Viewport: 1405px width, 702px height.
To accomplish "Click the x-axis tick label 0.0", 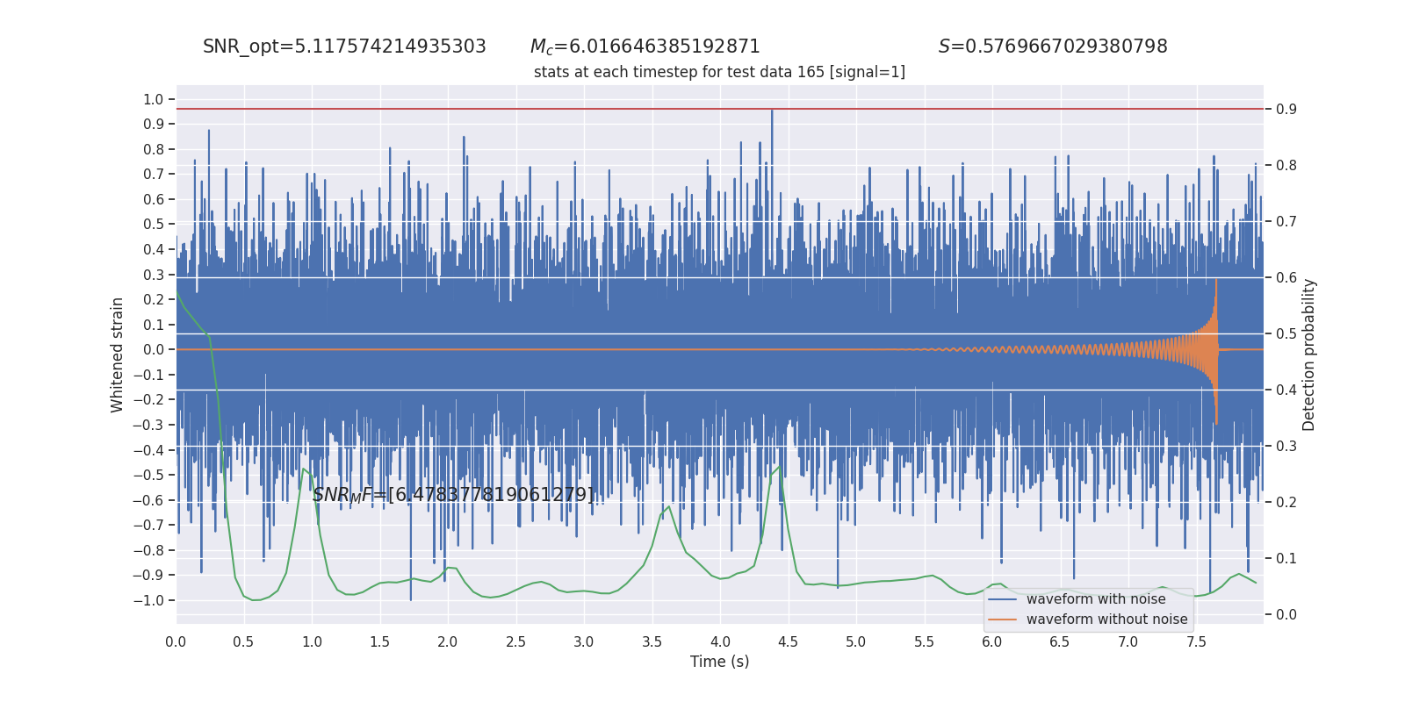I will [x=176, y=642].
